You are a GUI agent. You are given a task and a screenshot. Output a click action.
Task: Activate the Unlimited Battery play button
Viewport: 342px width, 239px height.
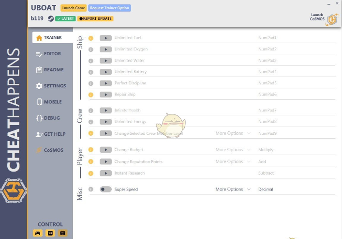[x=105, y=72]
